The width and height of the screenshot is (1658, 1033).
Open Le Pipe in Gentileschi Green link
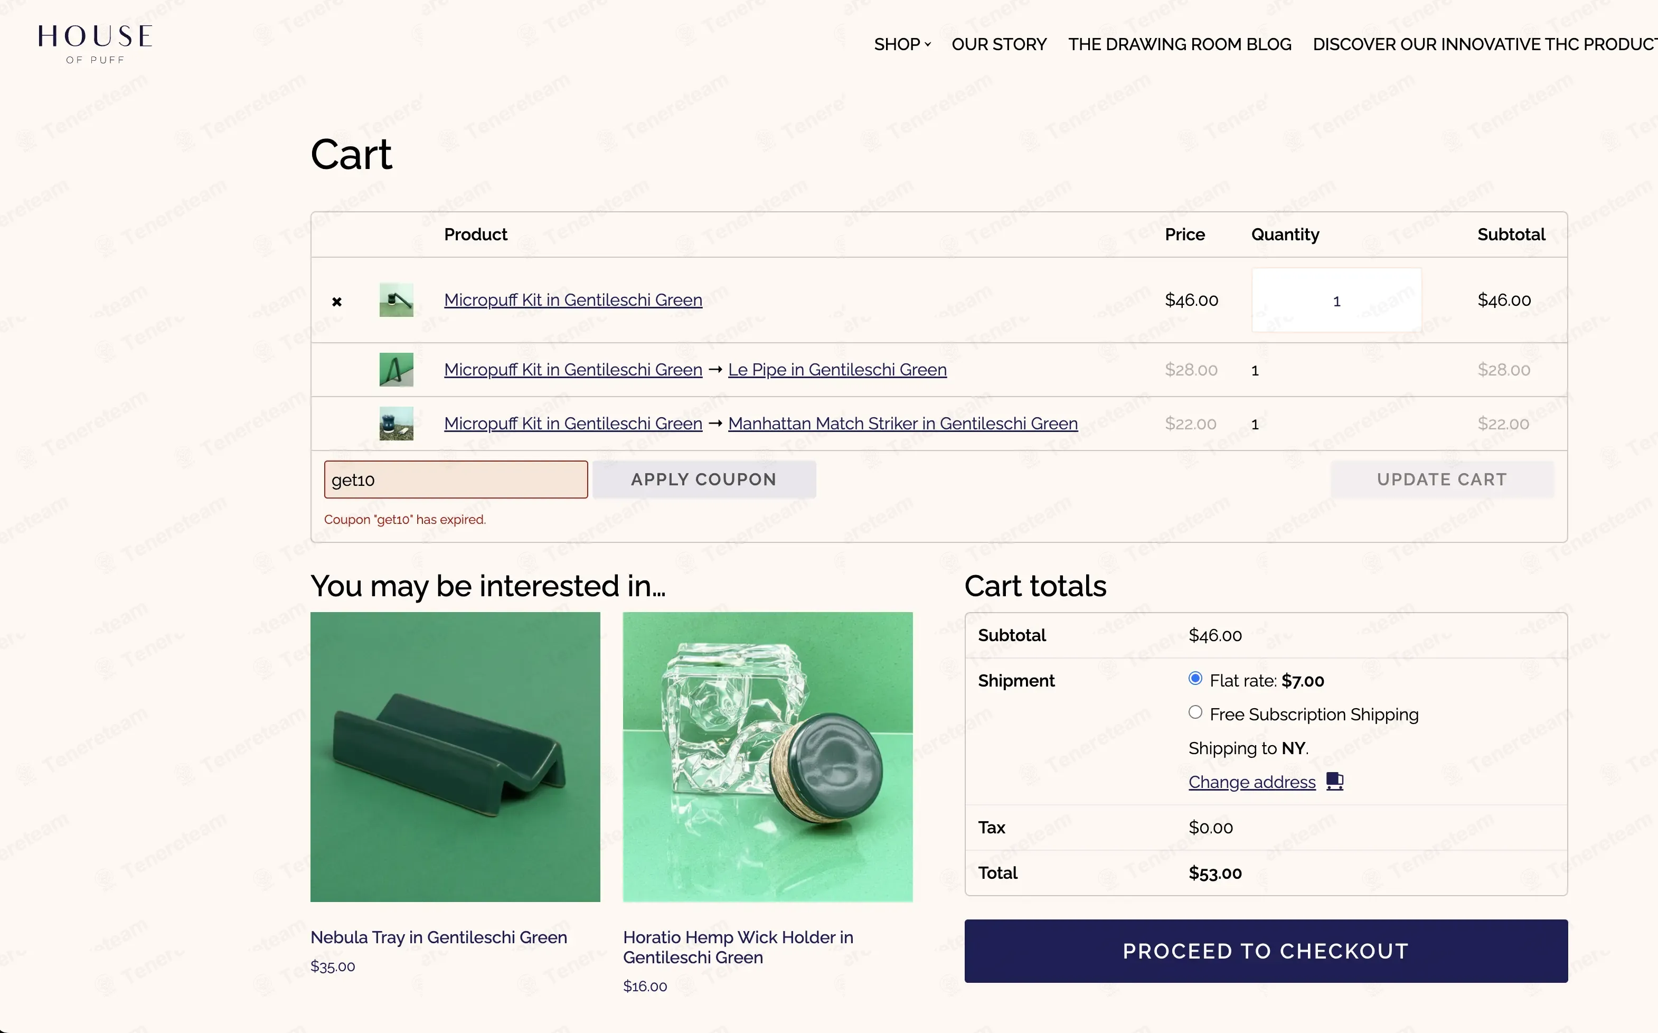pyautogui.click(x=837, y=370)
